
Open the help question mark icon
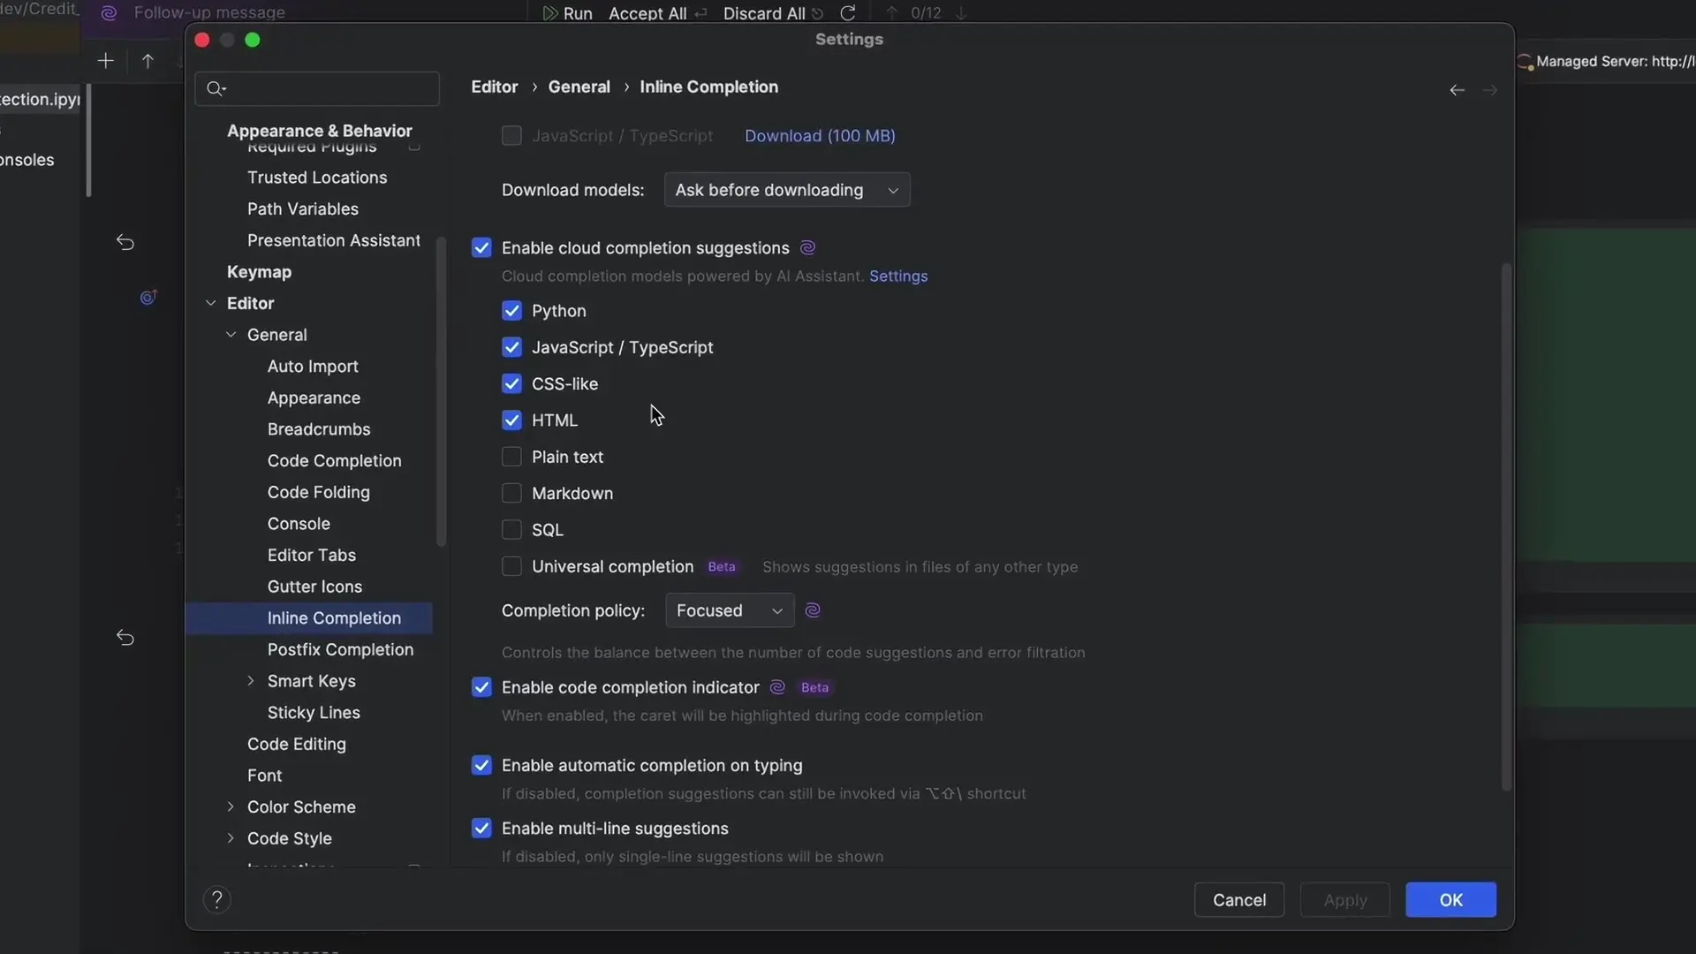[x=216, y=899]
